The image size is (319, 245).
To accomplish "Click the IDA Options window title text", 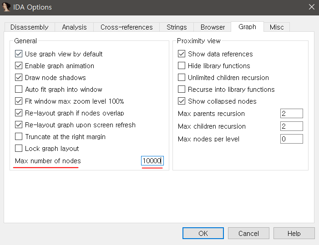I will click(32, 7).
